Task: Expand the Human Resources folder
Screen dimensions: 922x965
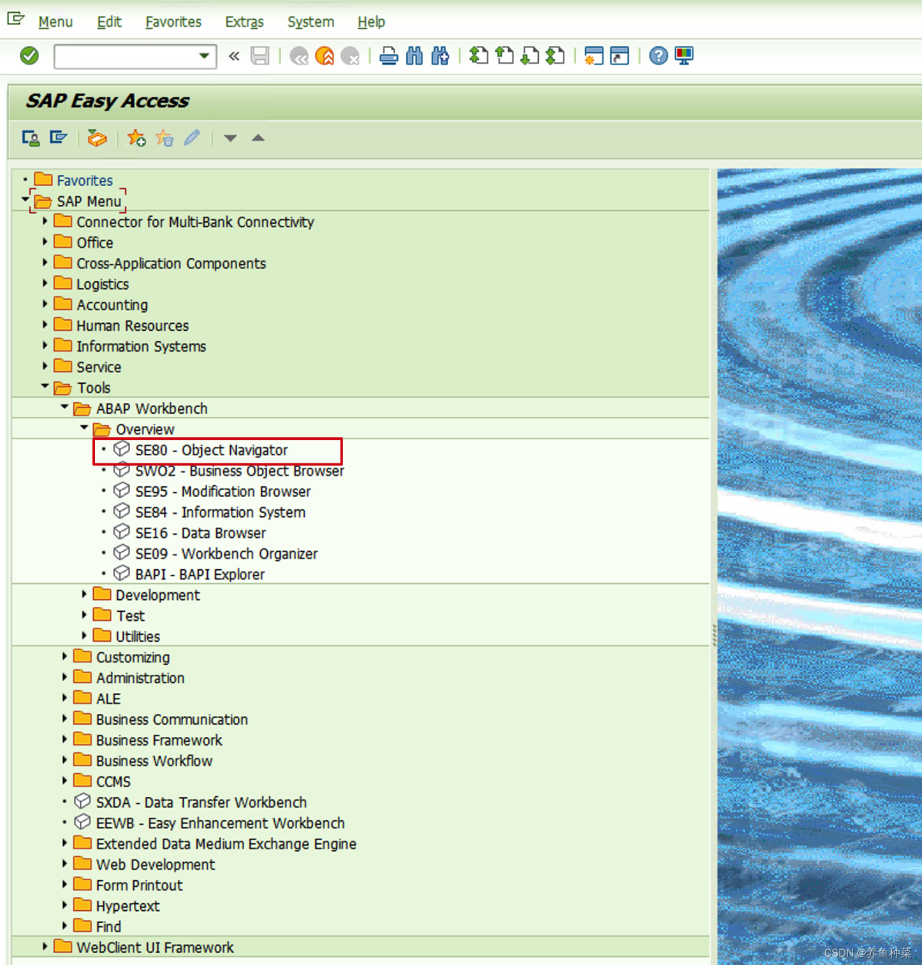Action: point(45,324)
